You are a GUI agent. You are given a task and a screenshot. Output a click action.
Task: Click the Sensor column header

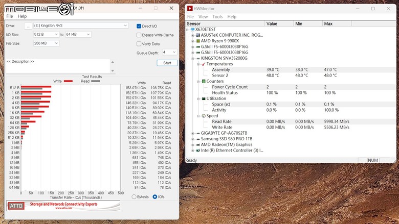[x=225, y=23]
